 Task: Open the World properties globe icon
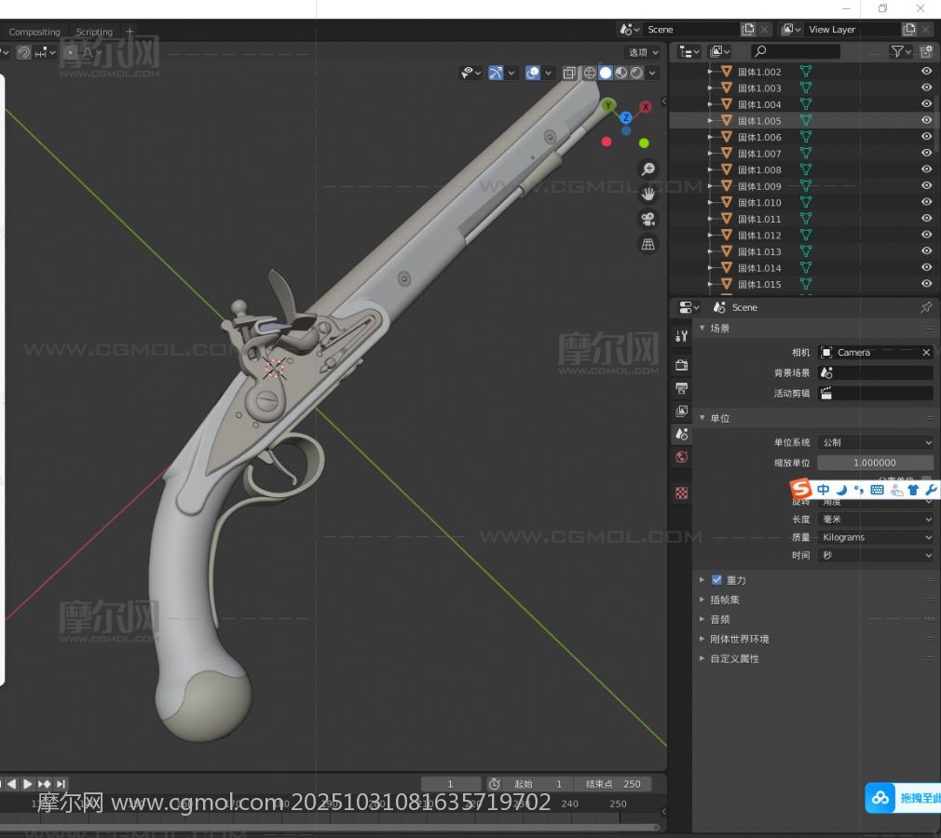tap(682, 457)
